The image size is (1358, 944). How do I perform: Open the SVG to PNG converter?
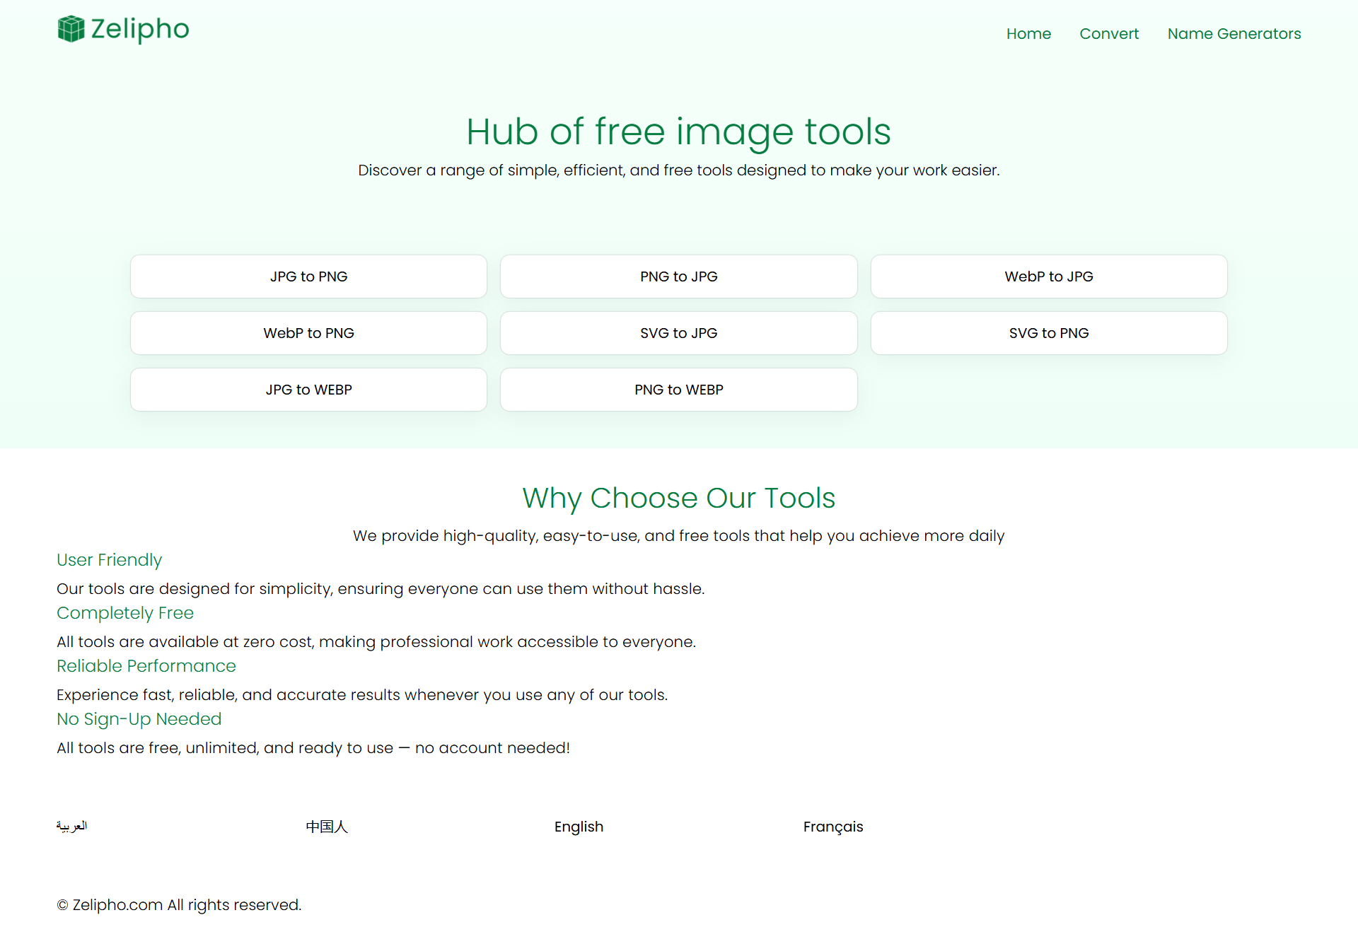1048,332
